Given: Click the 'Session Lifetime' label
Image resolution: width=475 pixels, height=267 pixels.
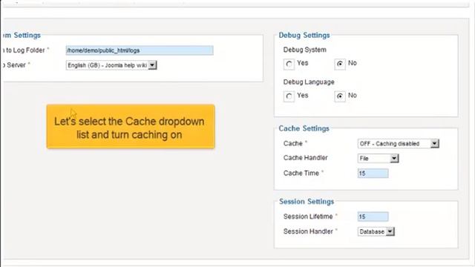Looking at the screenshot, I should [x=308, y=217].
